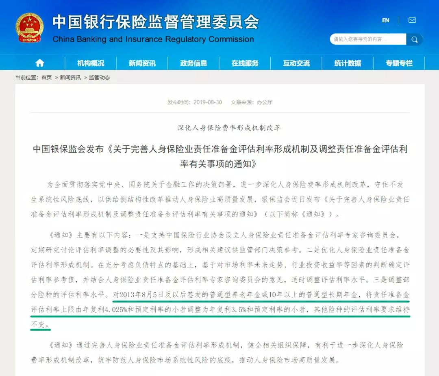
Task: Click the underlined sentence starting 对2013年8月5日
Action: pos(220,309)
